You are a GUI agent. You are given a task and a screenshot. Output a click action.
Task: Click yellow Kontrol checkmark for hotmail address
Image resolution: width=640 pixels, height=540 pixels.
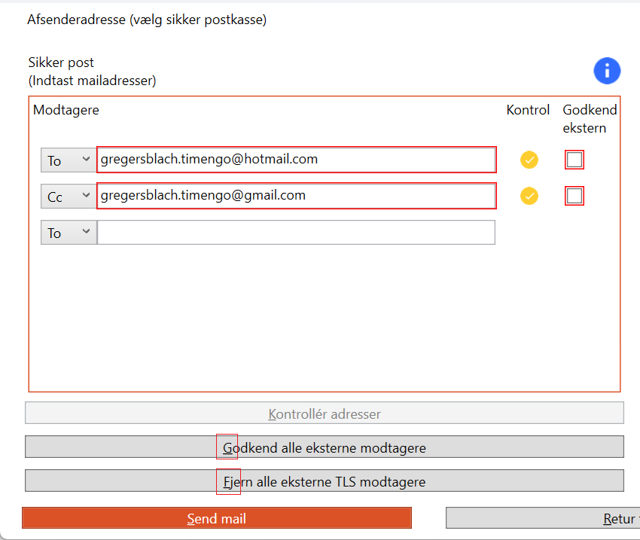pyautogui.click(x=529, y=160)
